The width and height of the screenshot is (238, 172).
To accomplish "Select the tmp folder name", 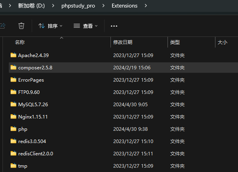I will (x=23, y=166).
